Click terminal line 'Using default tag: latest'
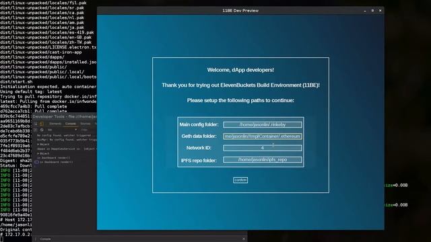Screen dimensions: 431x242 31,91
